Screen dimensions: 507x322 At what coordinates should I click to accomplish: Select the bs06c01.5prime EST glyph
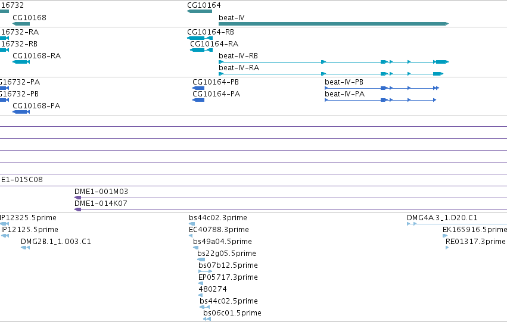point(207,319)
